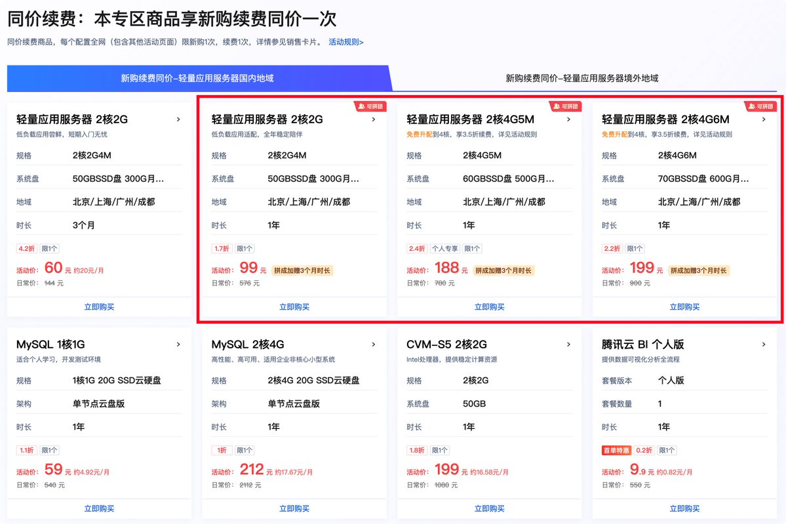Image resolution: width=786 pixels, height=524 pixels.
Task: Click 立即购买 on the CVM-S5 2核2G card
Action: 489,508
